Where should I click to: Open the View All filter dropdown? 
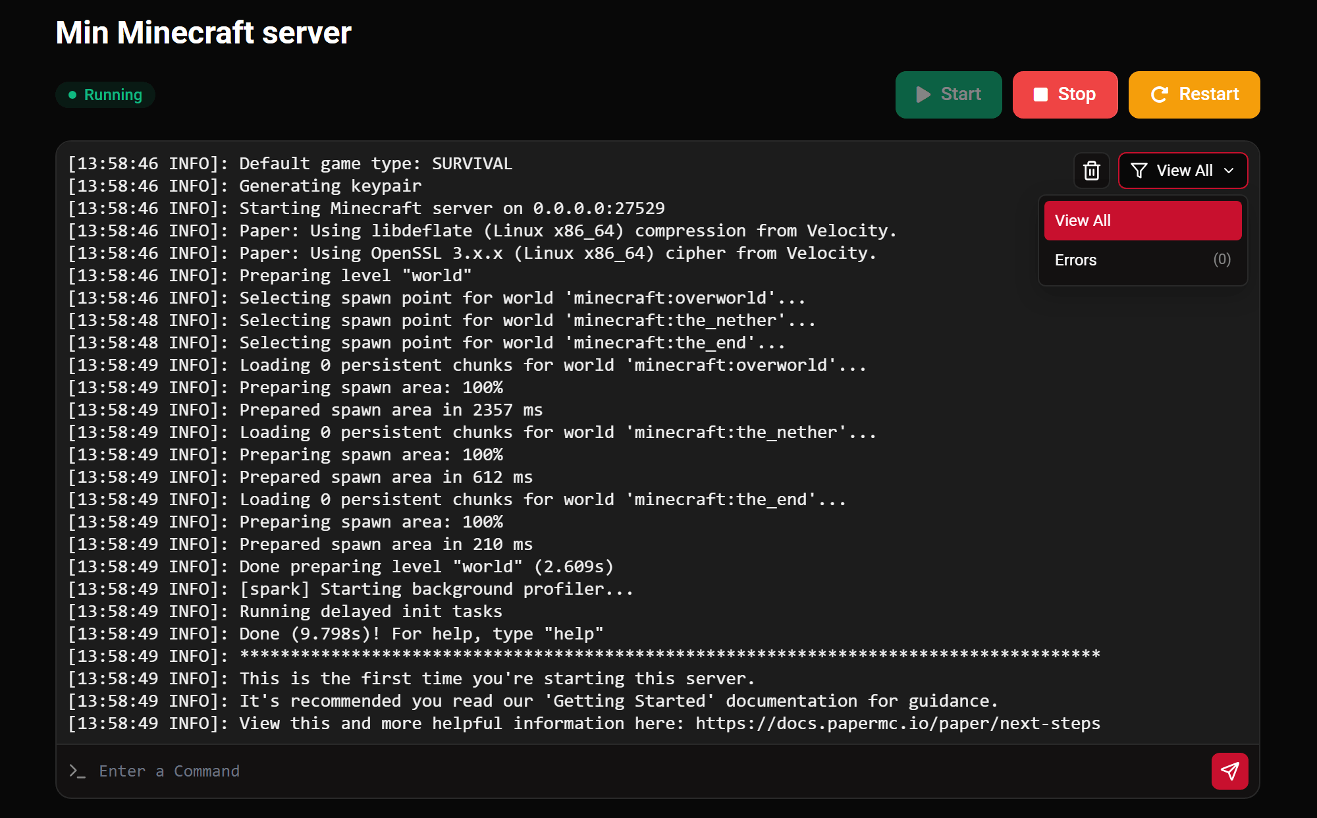click(1183, 171)
